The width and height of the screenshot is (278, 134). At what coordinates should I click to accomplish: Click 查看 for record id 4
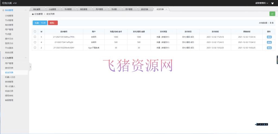269,42
